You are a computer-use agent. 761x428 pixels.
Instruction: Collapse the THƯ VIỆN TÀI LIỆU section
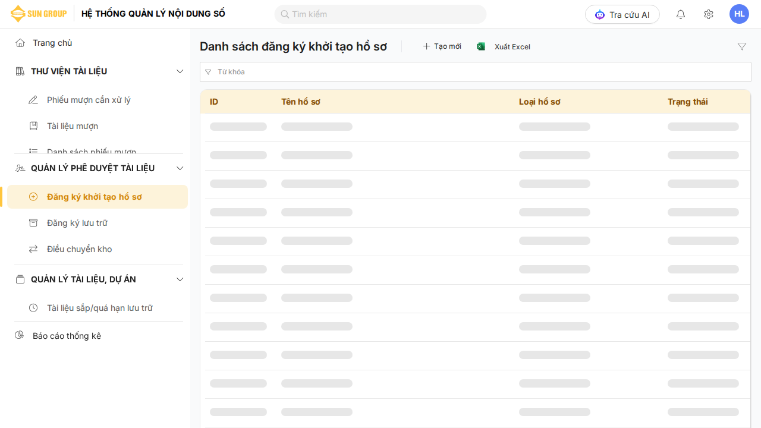click(x=180, y=71)
